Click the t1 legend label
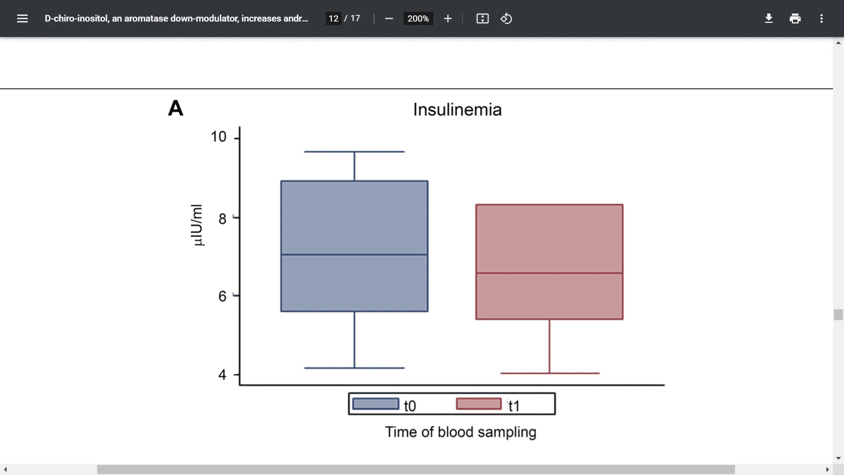The width and height of the screenshot is (844, 475). (x=514, y=406)
